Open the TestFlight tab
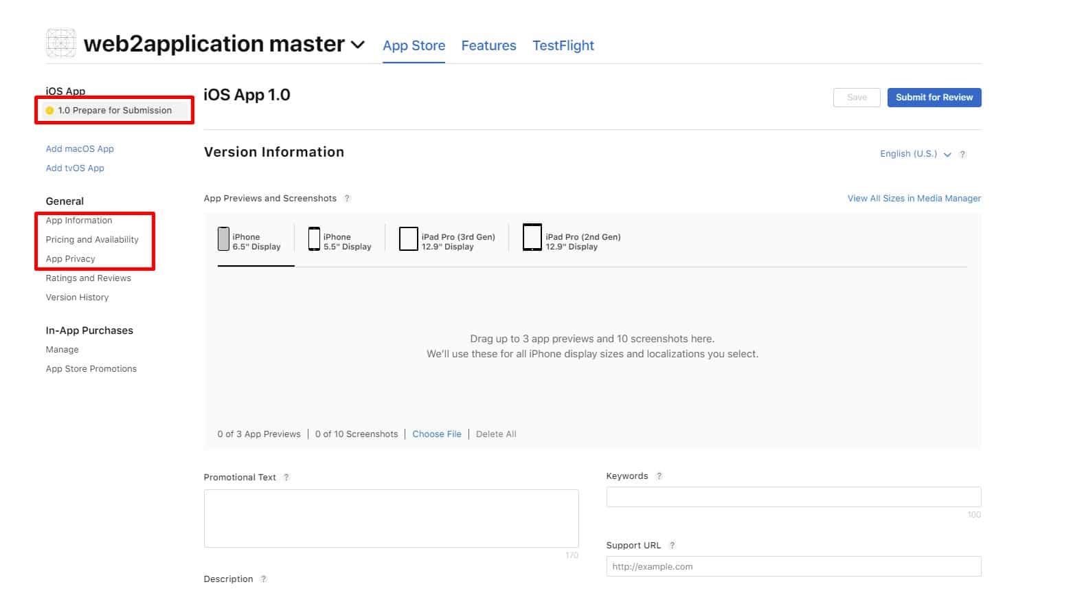Image resolution: width=1073 pixels, height=591 pixels. pyautogui.click(x=563, y=45)
